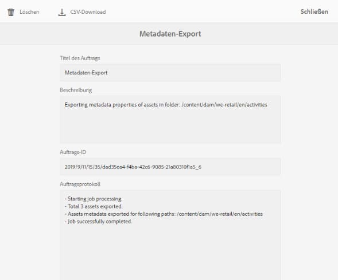
Task: Select the Löschen label in toolbar
Action: click(x=29, y=12)
